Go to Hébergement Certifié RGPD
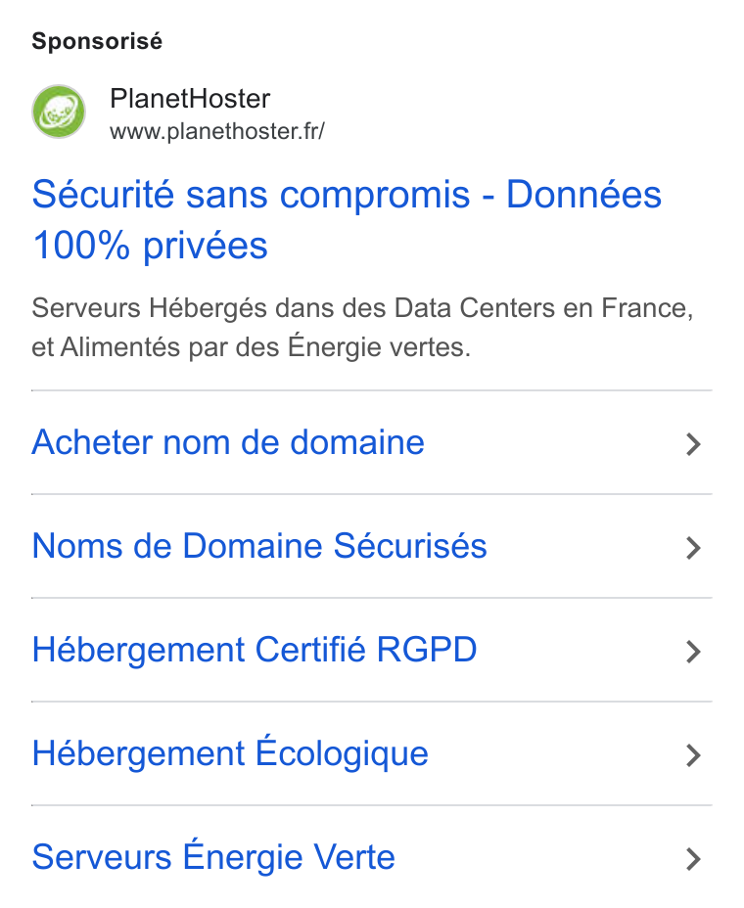The image size is (744, 908). 255,650
